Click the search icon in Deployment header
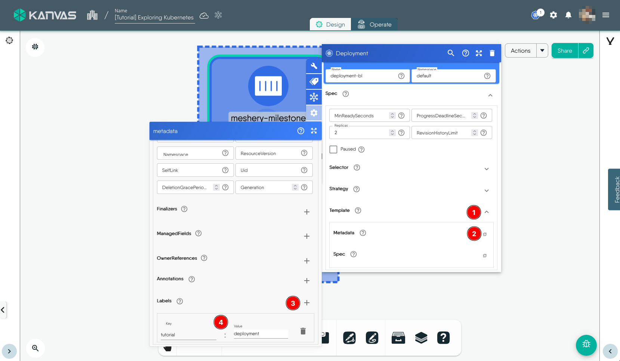Image resolution: width=620 pixels, height=361 pixels. pos(451,53)
